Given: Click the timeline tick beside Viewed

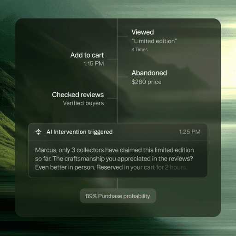Looking at the screenshot, I should [123, 36].
